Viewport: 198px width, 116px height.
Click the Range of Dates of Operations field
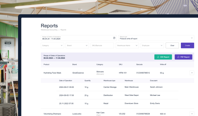[x=79, y=38]
